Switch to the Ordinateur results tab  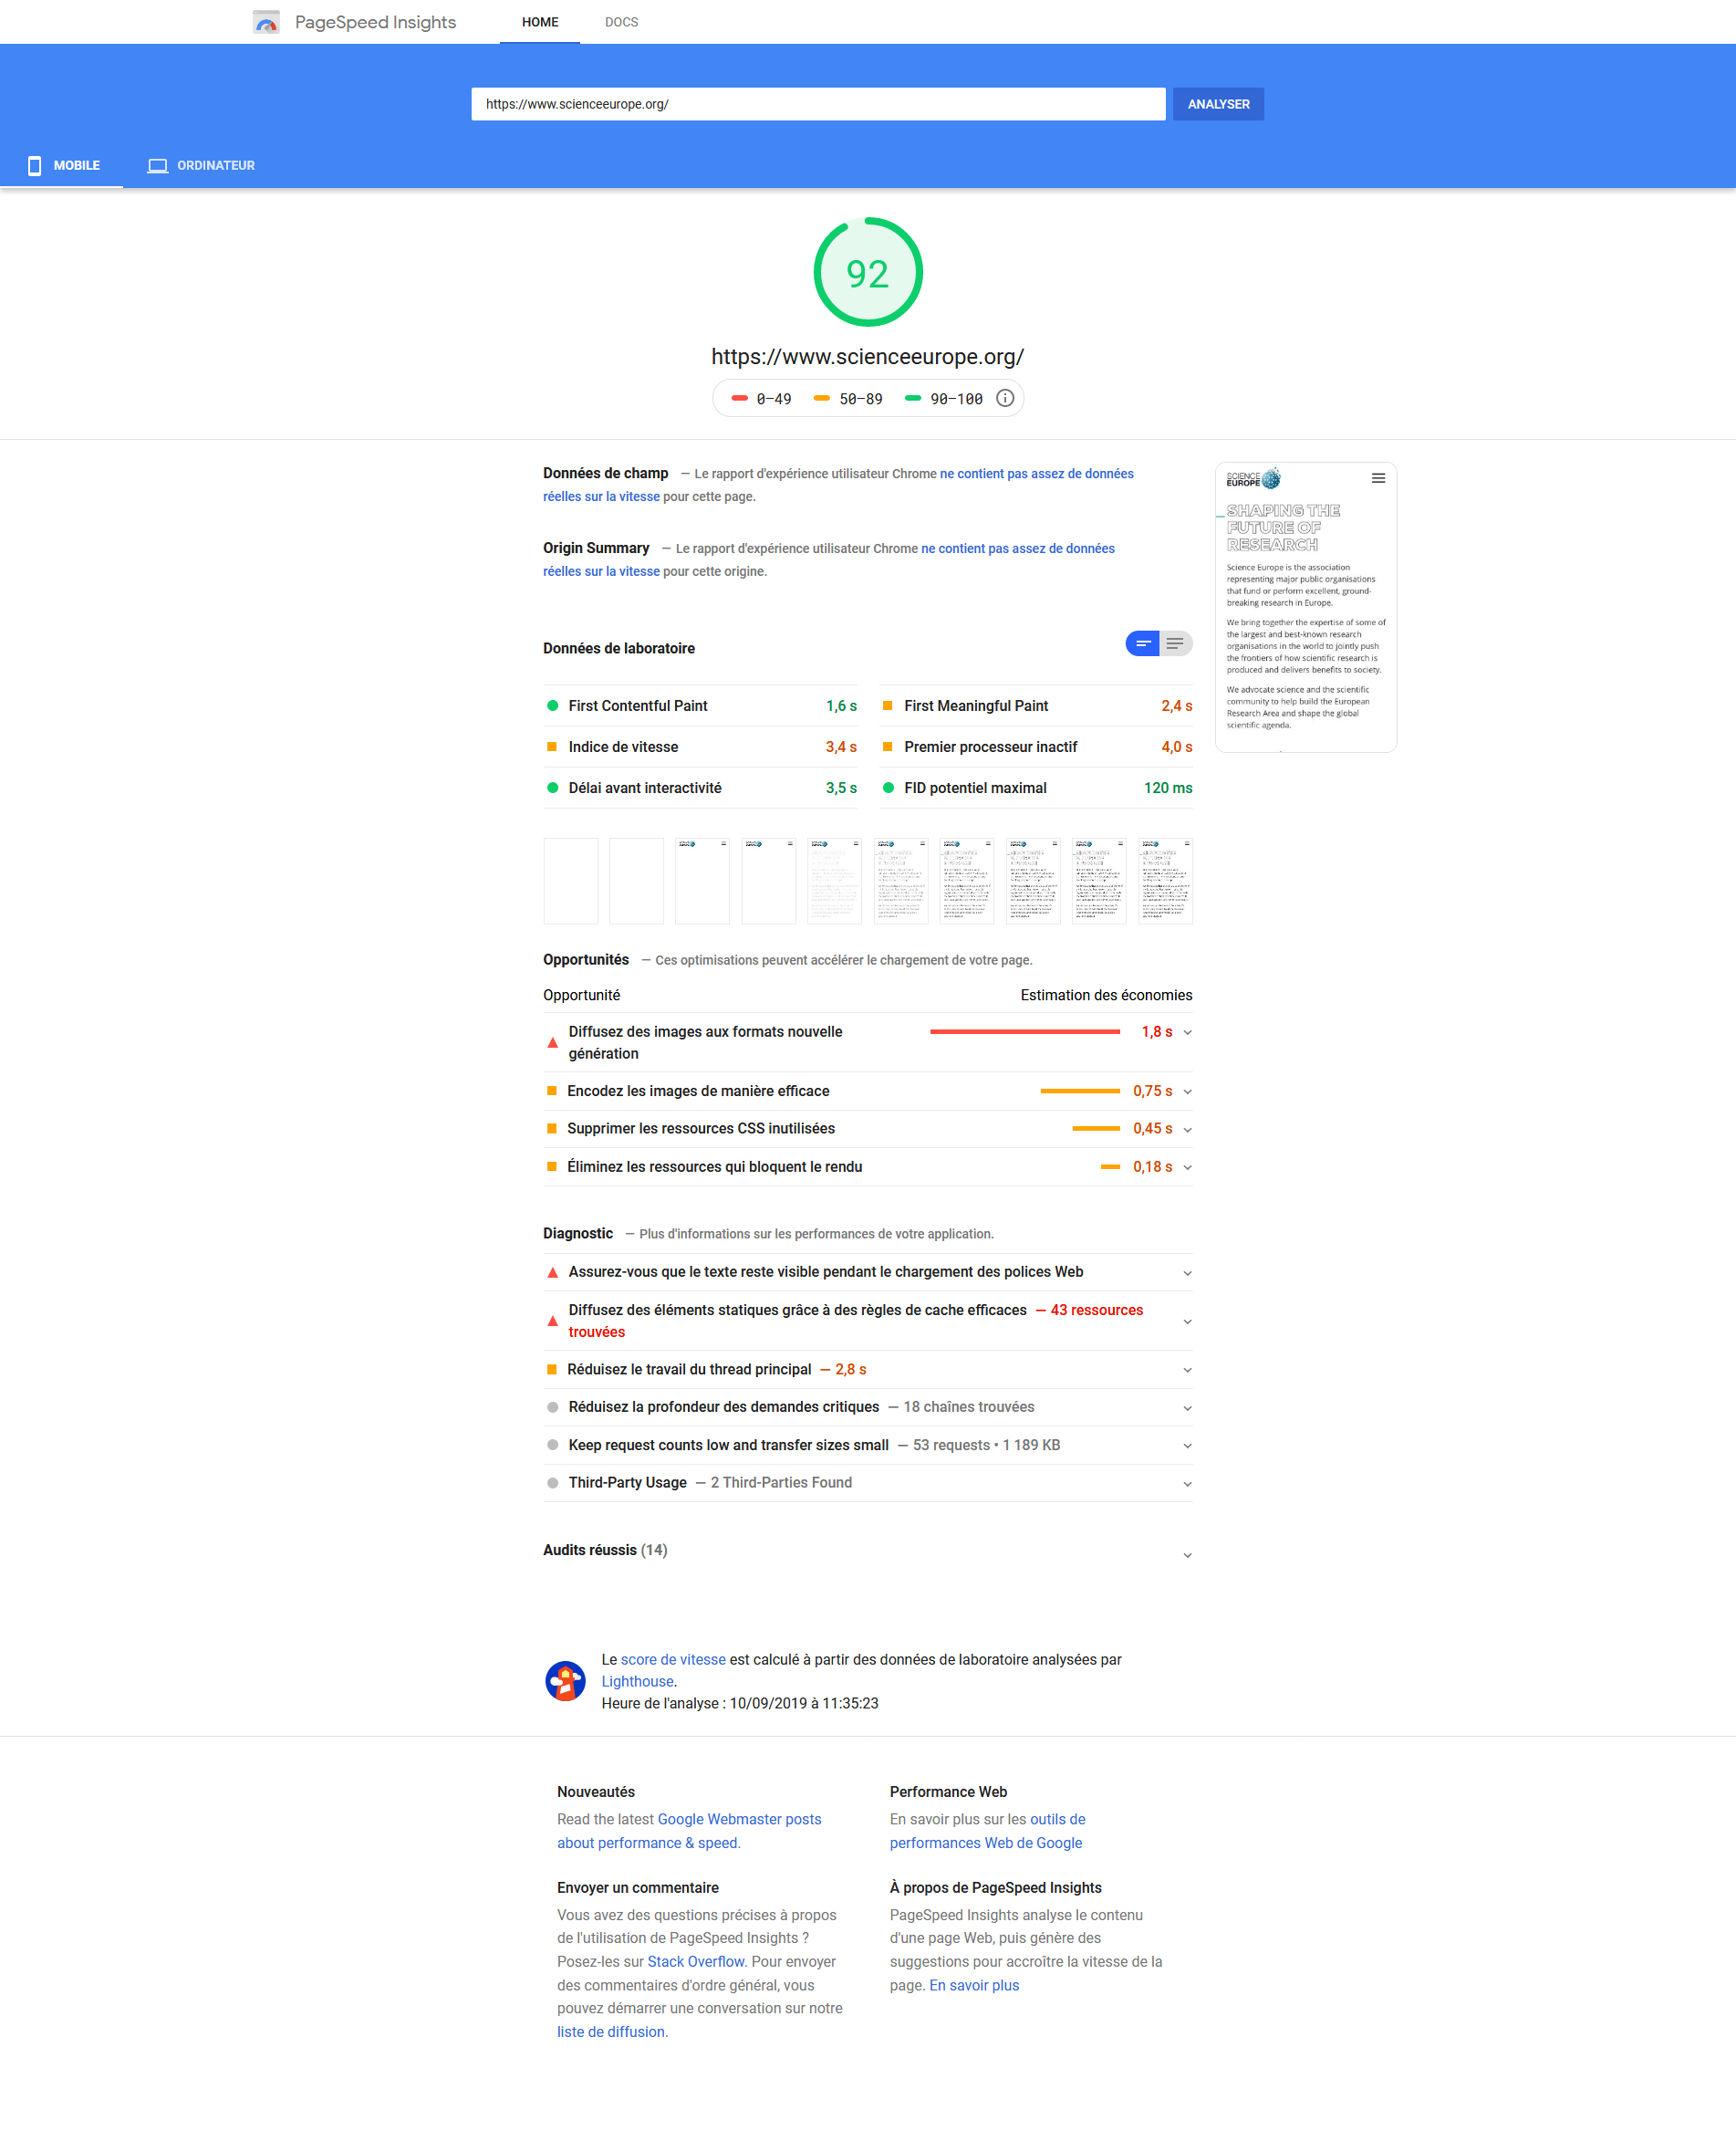click(x=201, y=165)
